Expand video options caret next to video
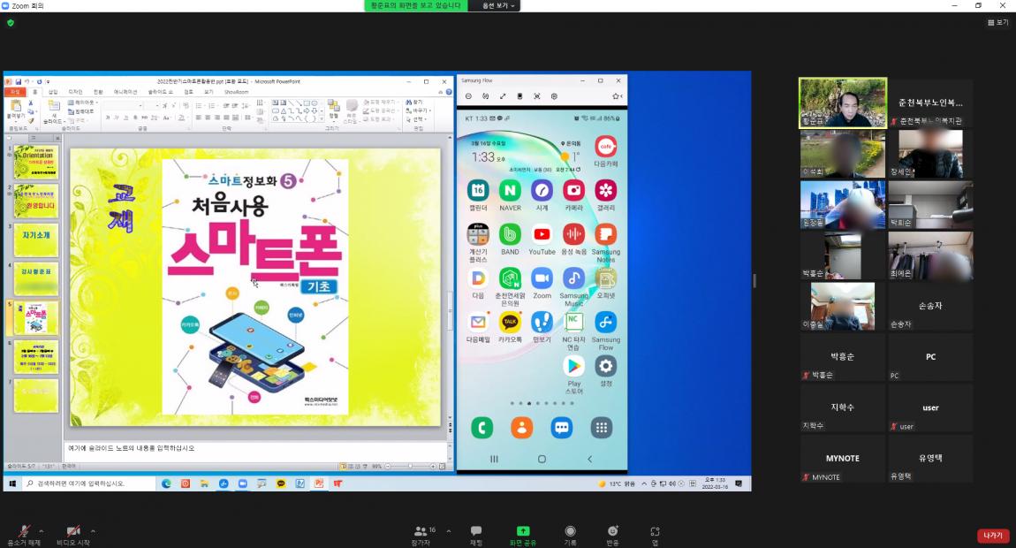 point(94,531)
